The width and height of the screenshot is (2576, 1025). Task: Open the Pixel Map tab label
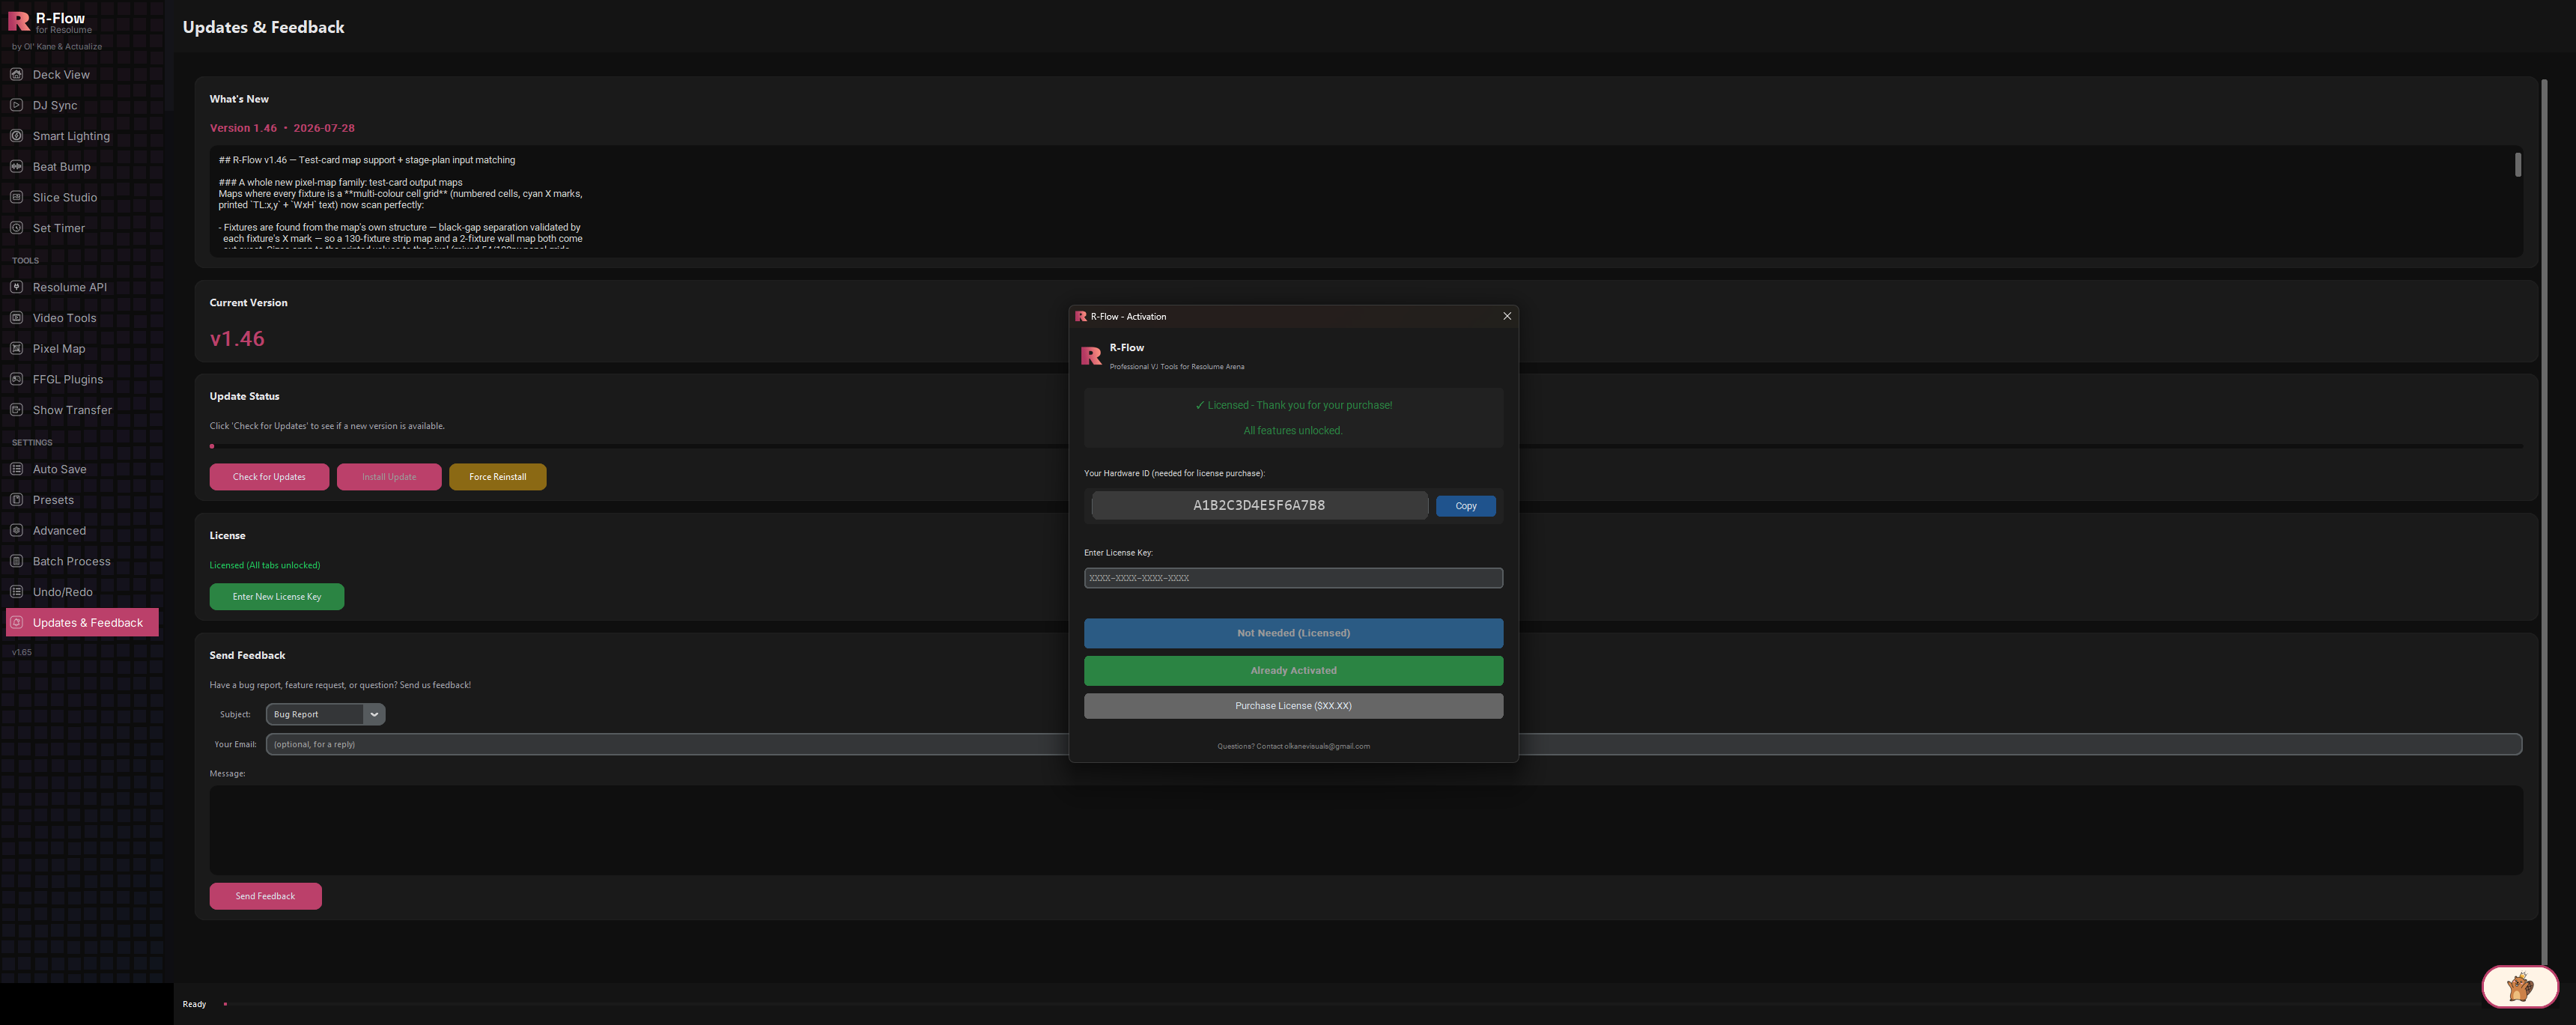pyautogui.click(x=59, y=349)
